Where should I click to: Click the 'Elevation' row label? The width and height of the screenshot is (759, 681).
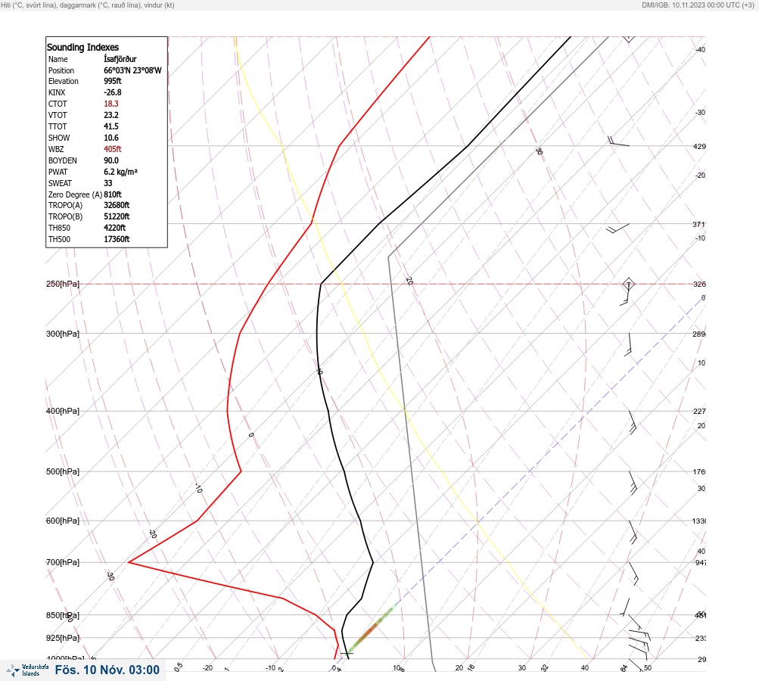tap(64, 81)
